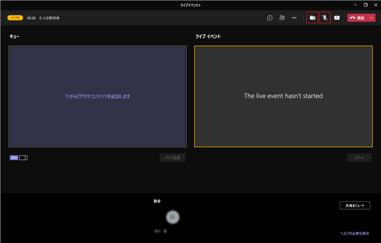
Task: Unmute the microphone
Action: pyautogui.click(x=325, y=18)
